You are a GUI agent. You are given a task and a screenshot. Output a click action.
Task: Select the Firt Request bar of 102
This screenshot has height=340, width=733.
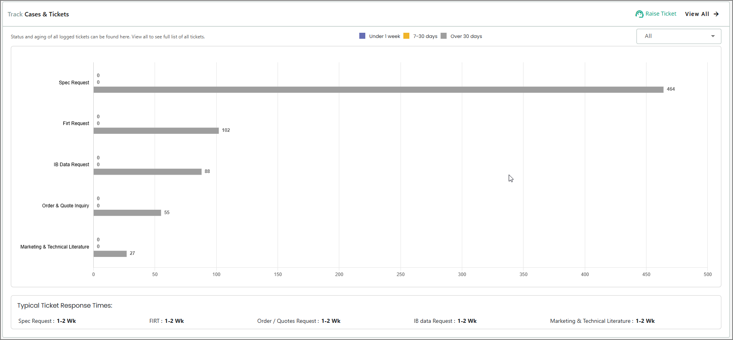[156, 131]
